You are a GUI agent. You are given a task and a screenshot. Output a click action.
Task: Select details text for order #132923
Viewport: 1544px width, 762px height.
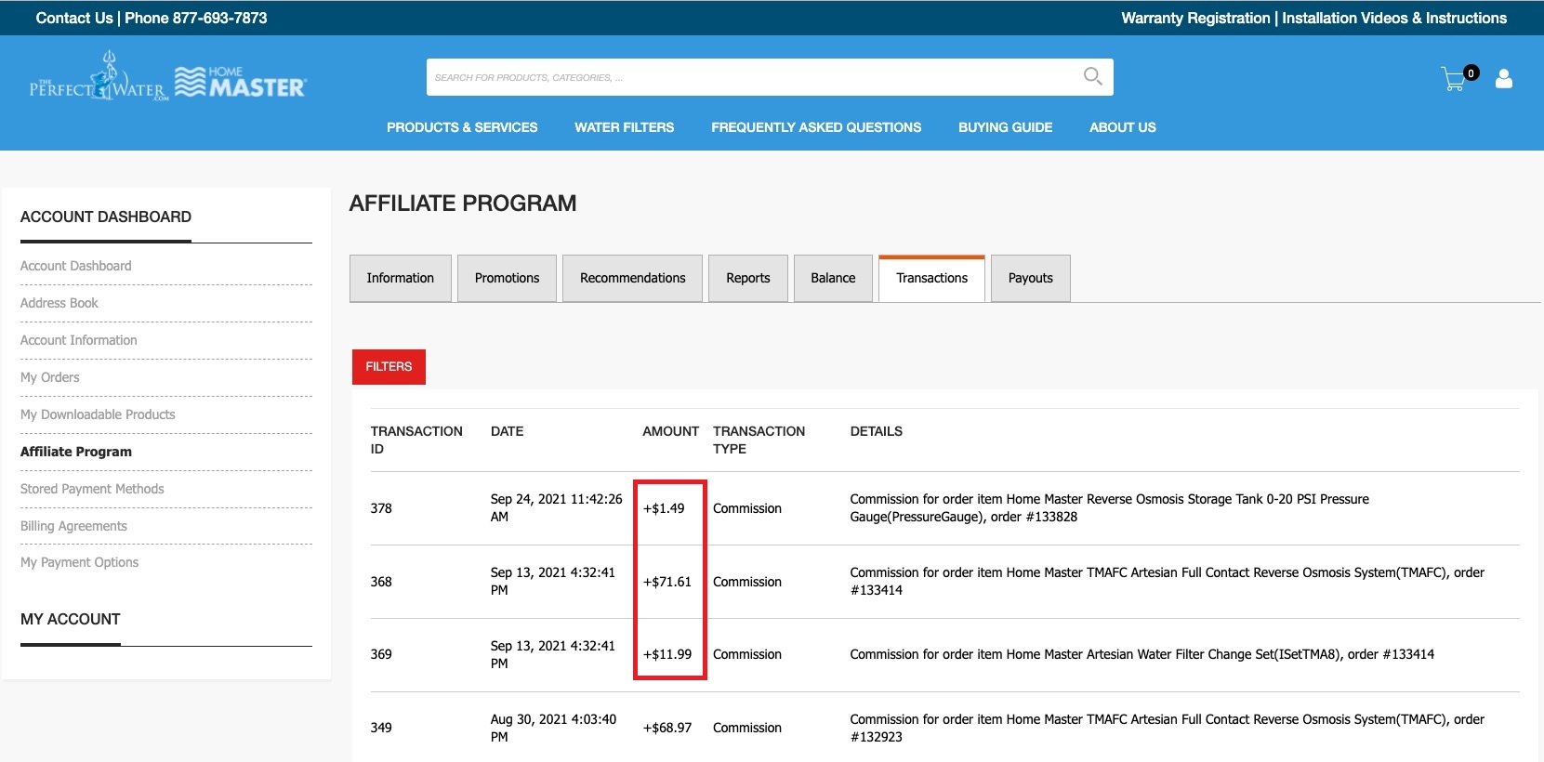1167,728
